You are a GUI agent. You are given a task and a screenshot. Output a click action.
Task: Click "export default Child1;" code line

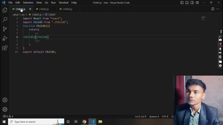click(39, 52)
